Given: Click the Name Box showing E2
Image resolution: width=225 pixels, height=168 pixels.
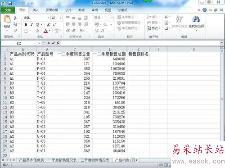Looking at the screenshot, I should click(19, 43).
